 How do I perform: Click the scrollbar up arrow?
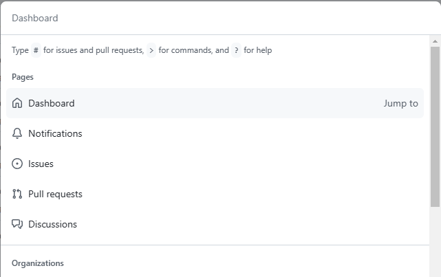435,41
